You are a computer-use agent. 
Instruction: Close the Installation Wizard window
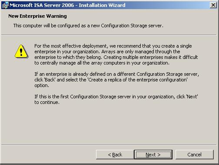213,5
